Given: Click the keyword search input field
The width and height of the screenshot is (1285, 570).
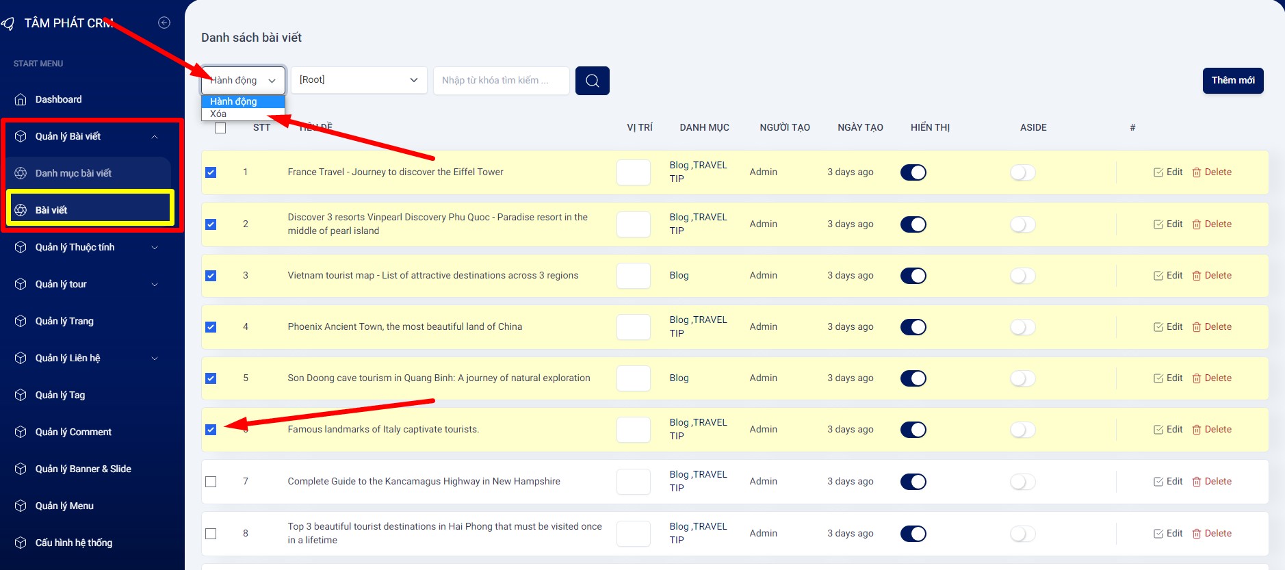Looking at the screenshot, I should coord(501,80).
